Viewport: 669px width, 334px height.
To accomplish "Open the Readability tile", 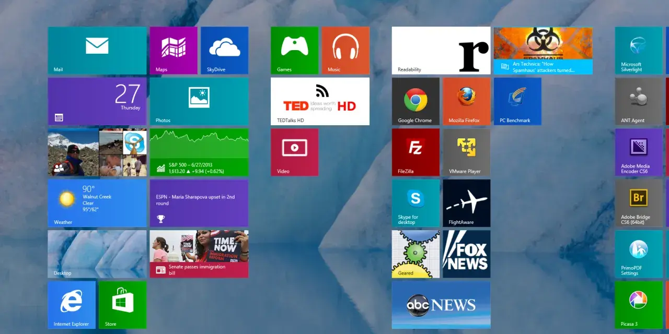I will (441, 51).
